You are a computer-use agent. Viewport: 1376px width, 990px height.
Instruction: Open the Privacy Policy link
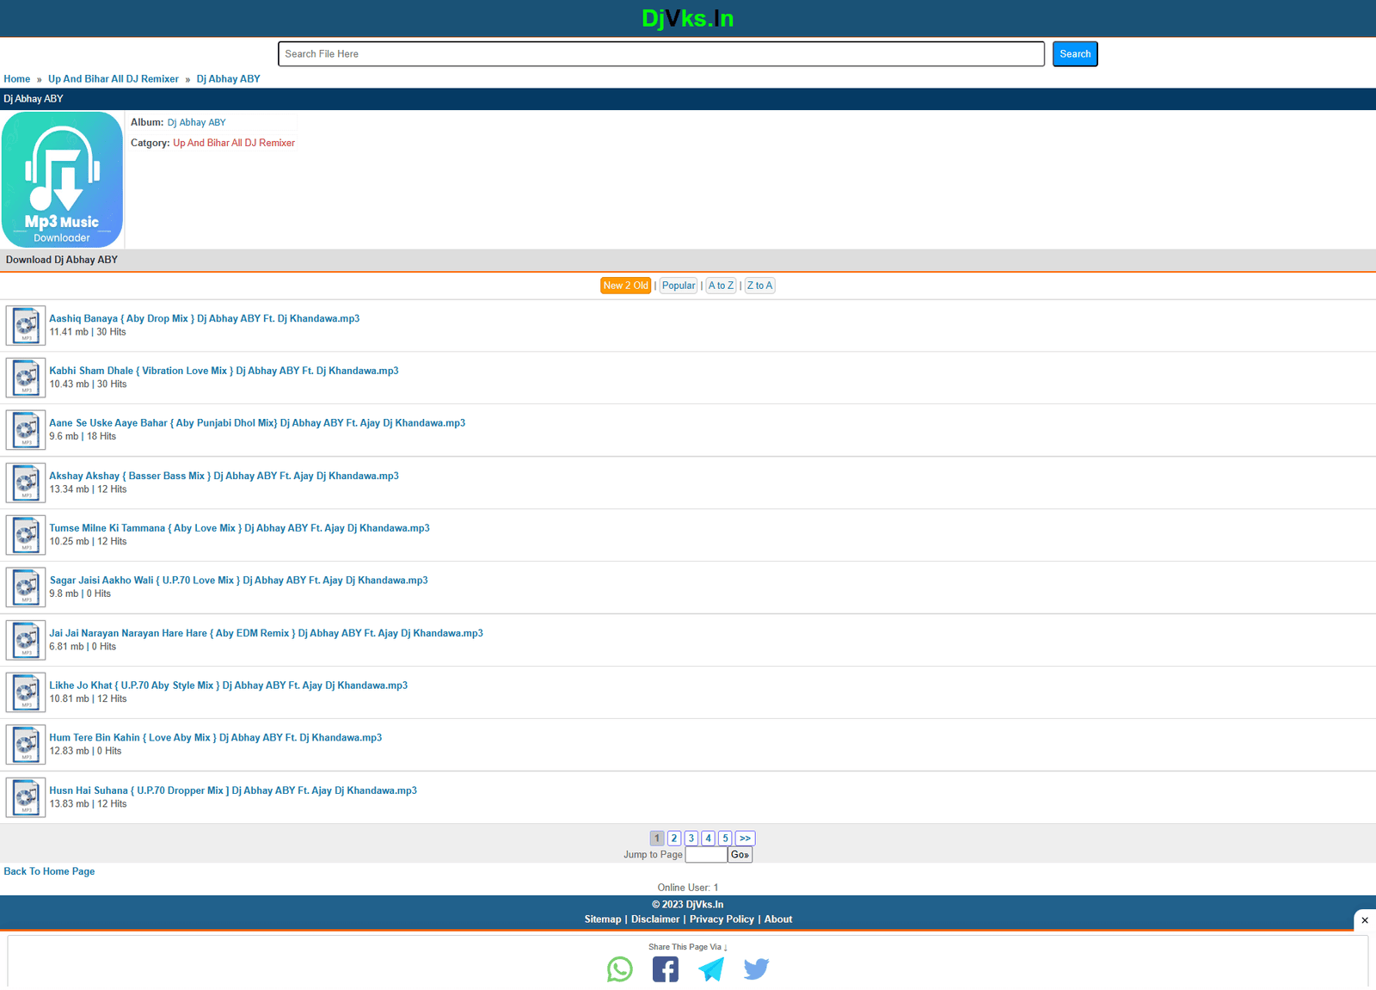(x=722, y=919)
